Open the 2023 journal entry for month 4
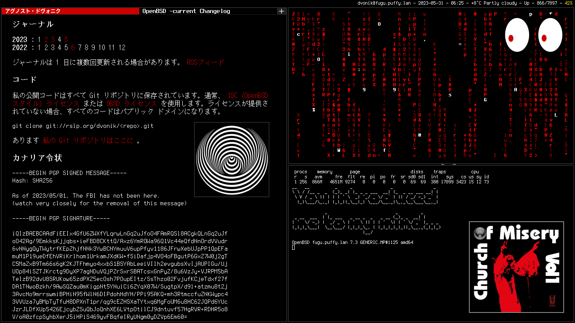 pos(59,40)
